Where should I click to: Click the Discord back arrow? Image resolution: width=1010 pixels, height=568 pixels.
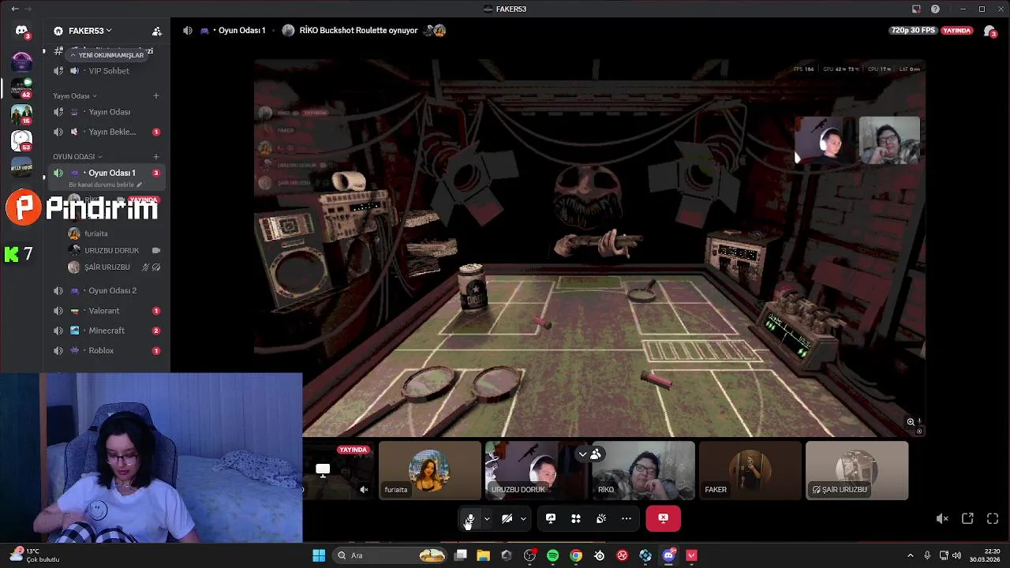(x=14, y=9)
